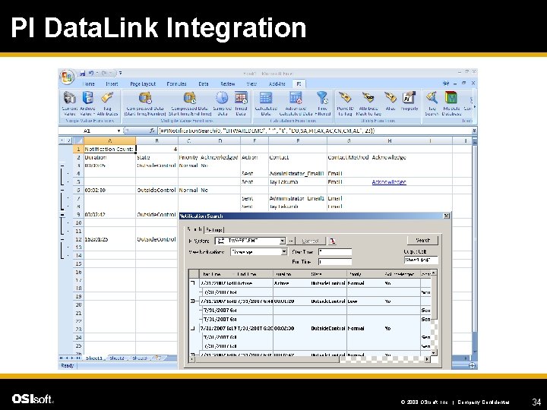Open the Tag Search tool icon

[x=432, y=98]
